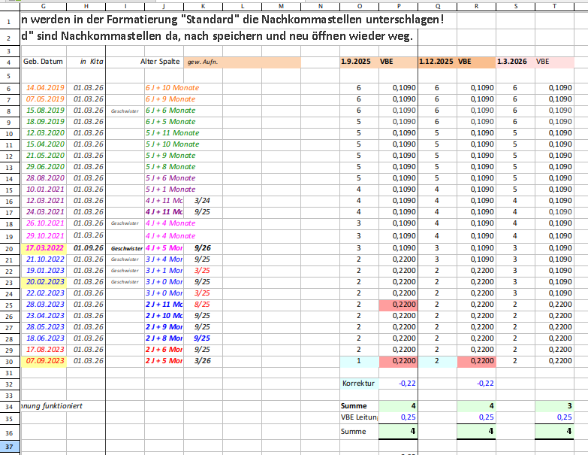The width and height of the screenshot is (588, 455).
Task: Select column header T
Action: click(554, 6)
